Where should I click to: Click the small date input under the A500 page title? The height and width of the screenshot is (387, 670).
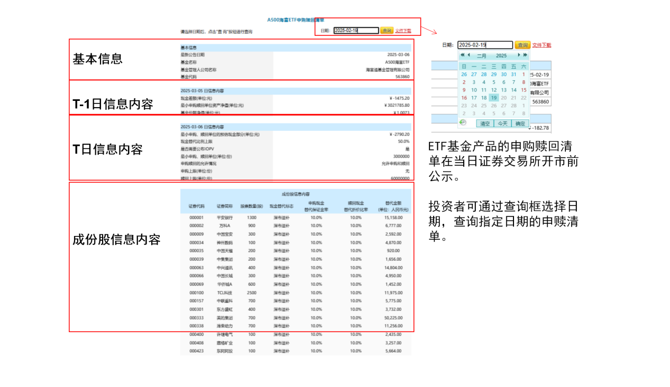356,31
